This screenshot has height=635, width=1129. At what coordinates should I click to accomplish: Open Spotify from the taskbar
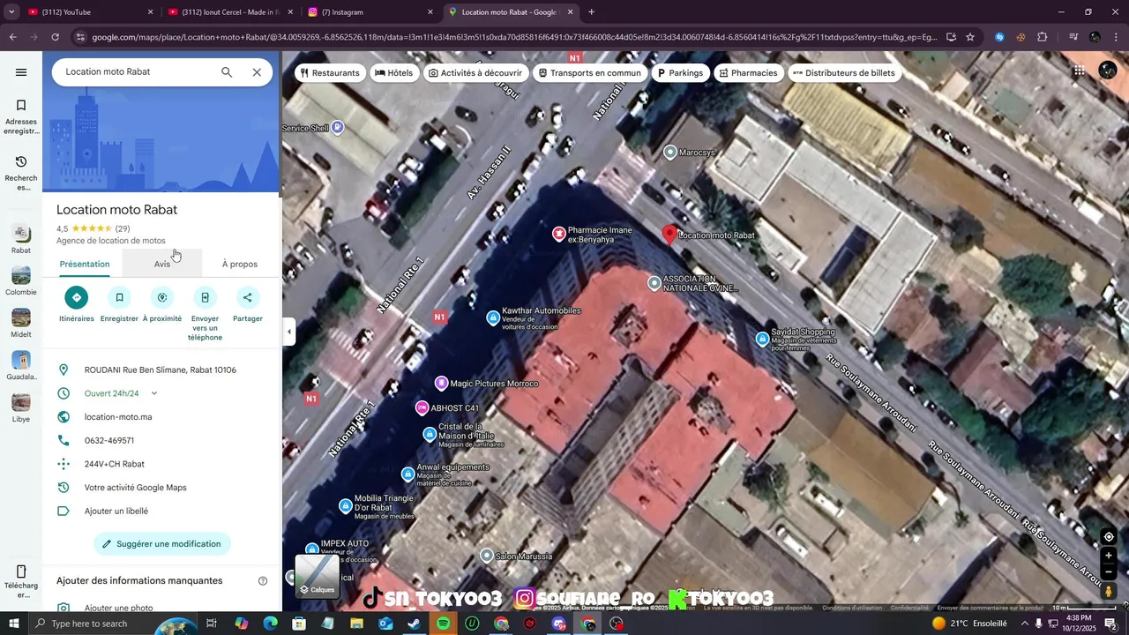444,624
